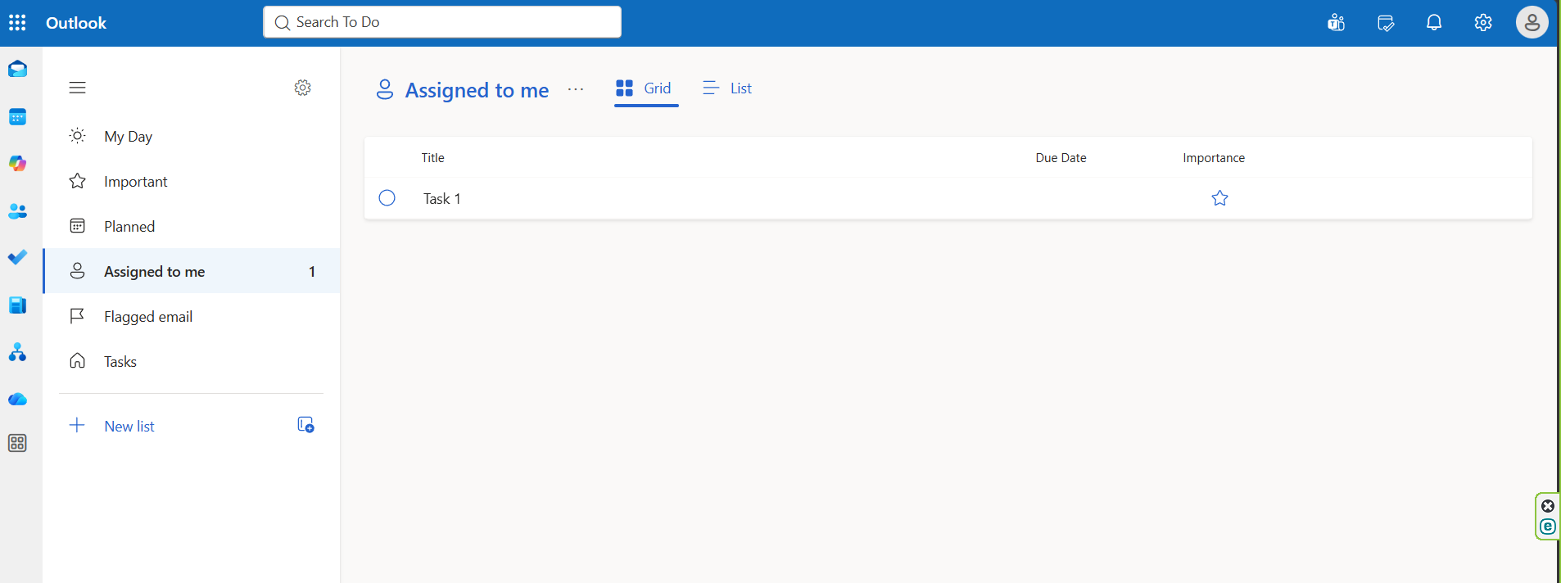The image size is (1561, 583).
Task: Click the Assigned to me heading
Action: [477, 90]
